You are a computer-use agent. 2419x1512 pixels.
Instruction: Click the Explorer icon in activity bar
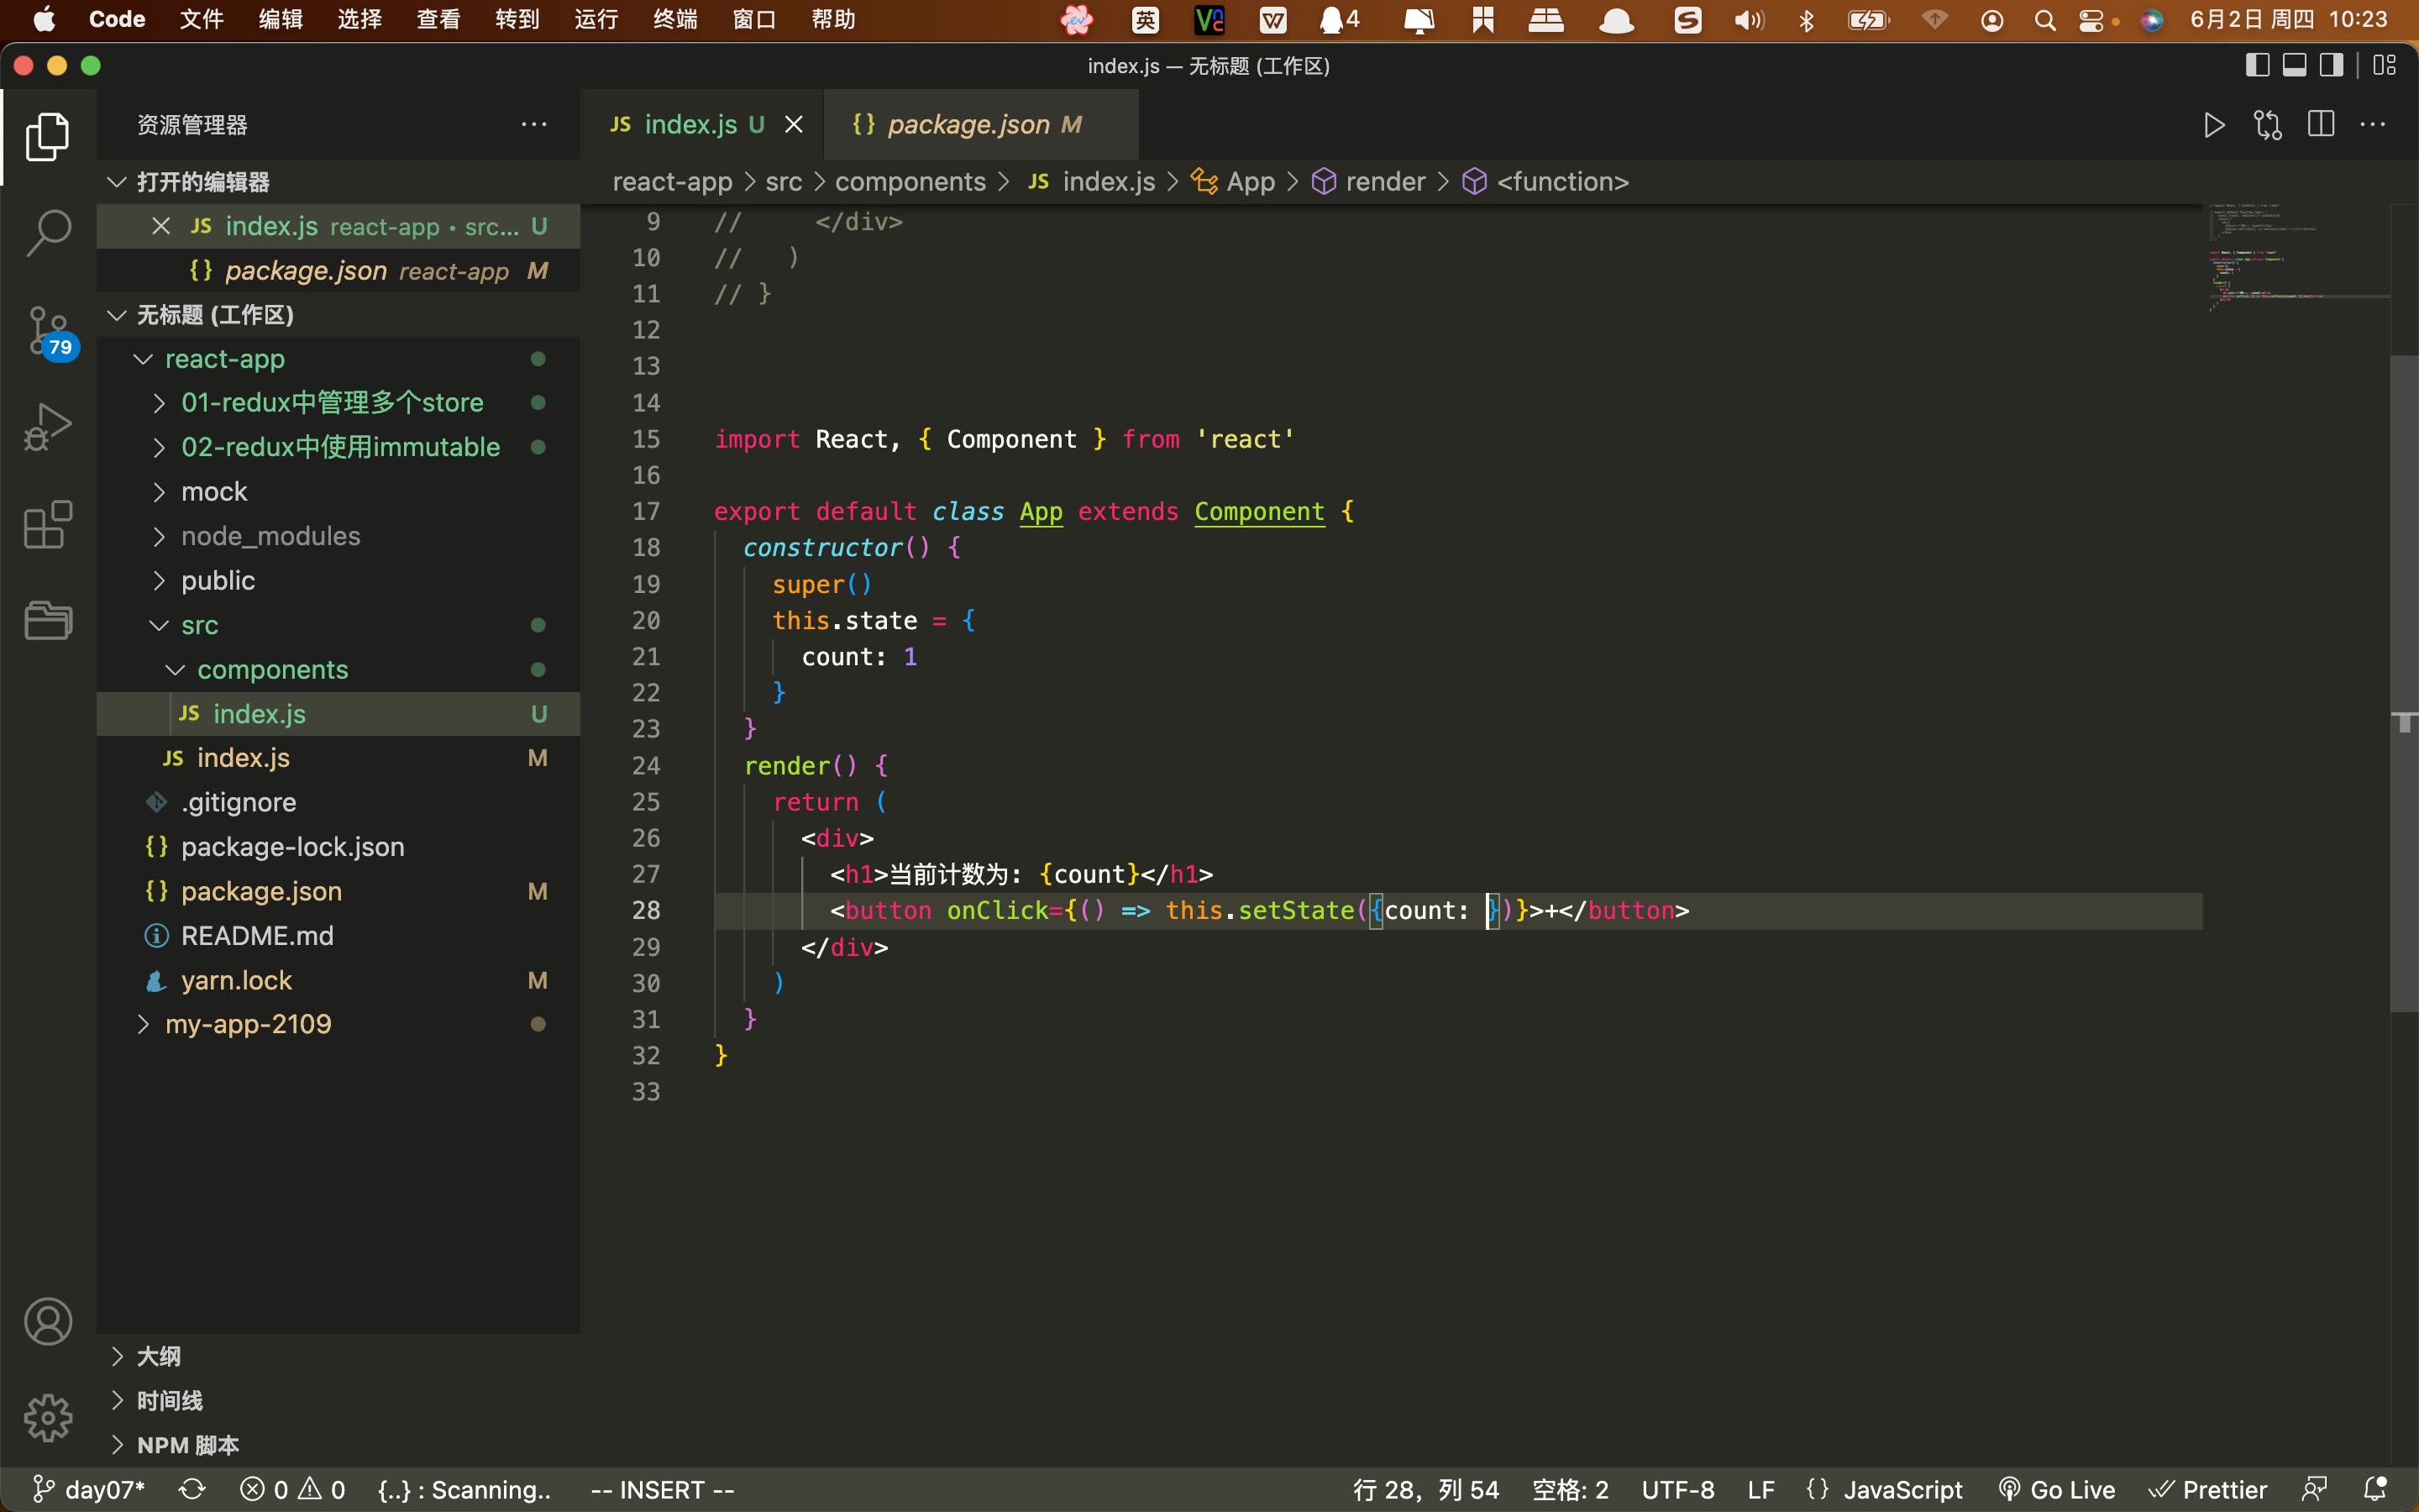tap(47, 136)
